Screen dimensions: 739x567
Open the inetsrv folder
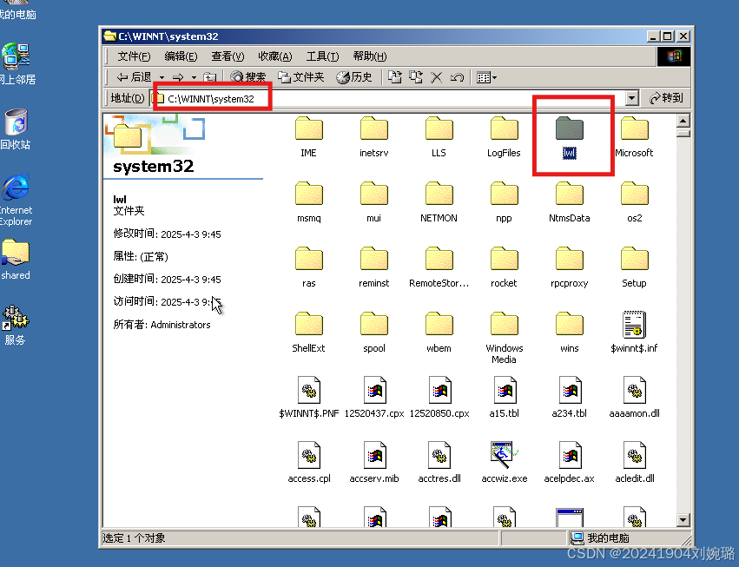pos(373,136)
